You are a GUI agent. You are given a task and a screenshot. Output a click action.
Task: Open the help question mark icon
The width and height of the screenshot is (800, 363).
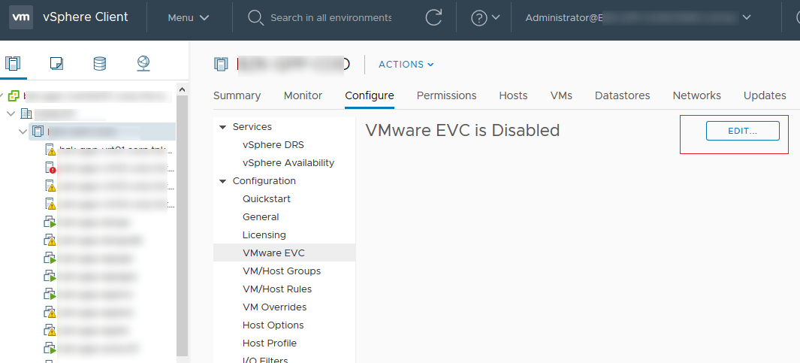point(478,18)
